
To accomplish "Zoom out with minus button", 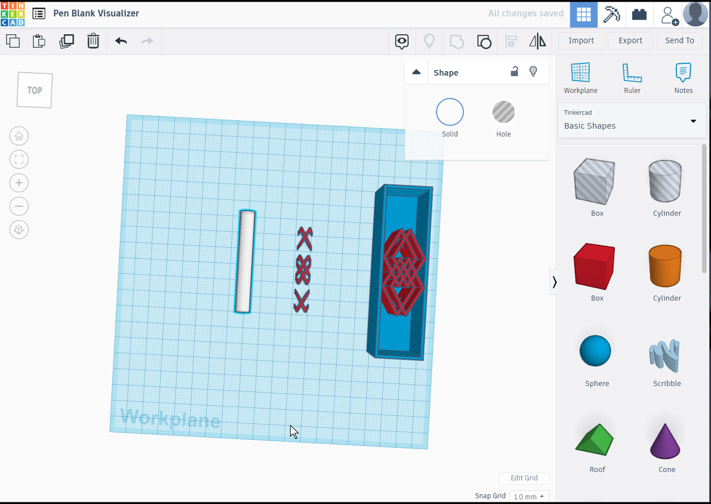I will tap(19, 207).
